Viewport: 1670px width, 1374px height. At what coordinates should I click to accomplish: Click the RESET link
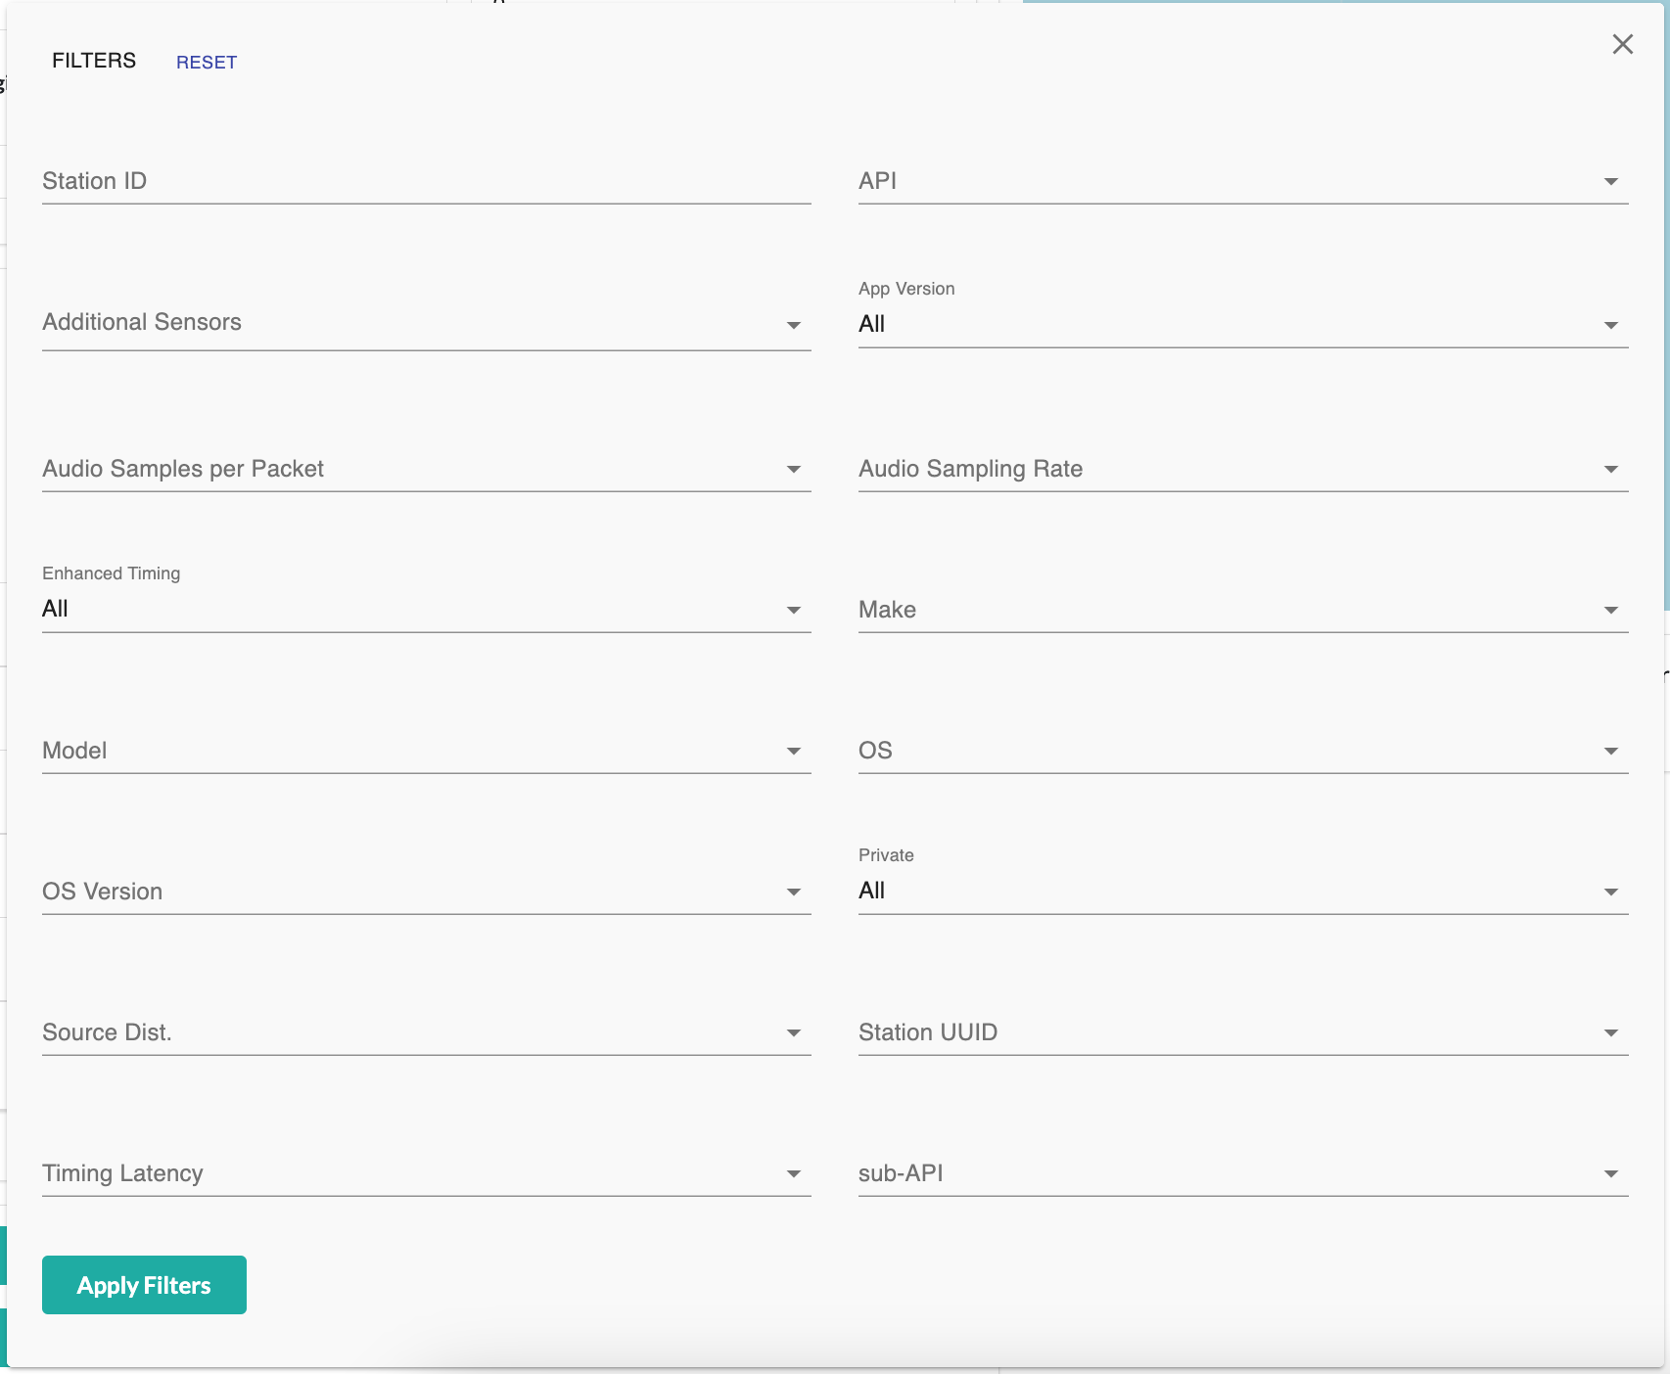tap(207, 63)
